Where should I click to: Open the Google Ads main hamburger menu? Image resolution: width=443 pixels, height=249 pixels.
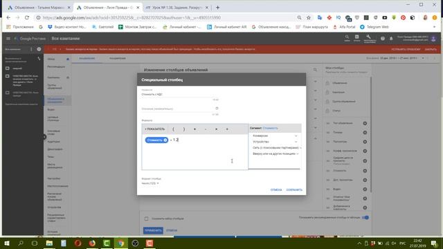pyautogui.click(x=8, y=39)
